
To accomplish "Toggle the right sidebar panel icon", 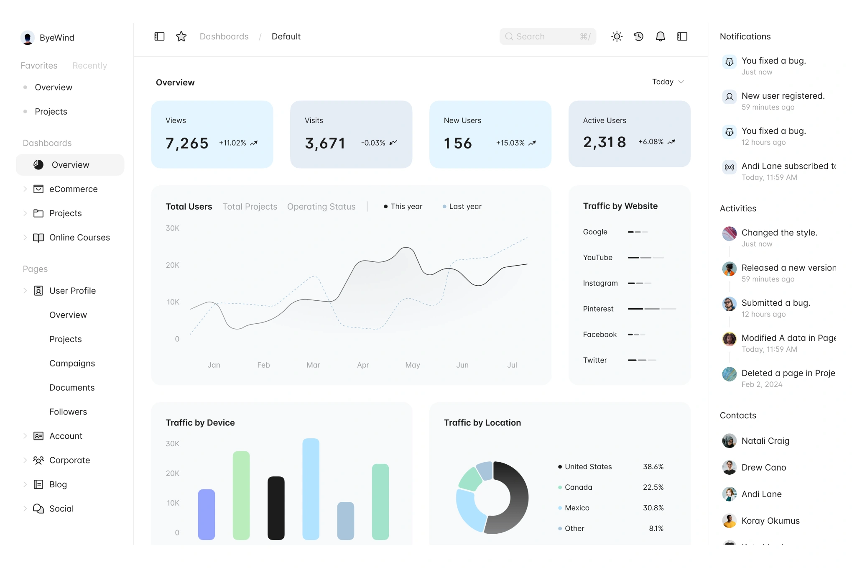I will point(682,36).
